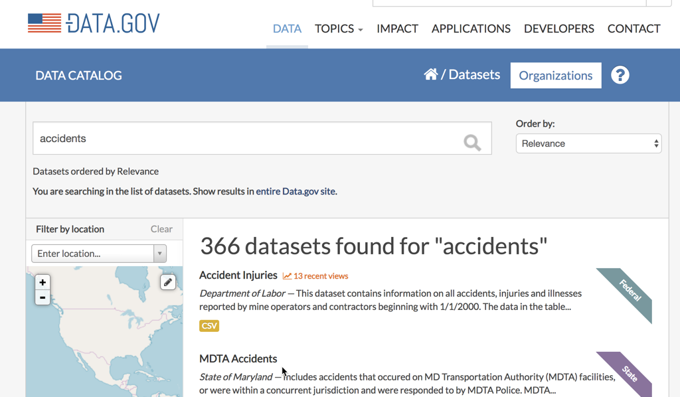Open the DEVELOPERS nav item
Image resolution: width=680 pixels, height=397 pixels.
pyautogui.click(x=559, y=29)
